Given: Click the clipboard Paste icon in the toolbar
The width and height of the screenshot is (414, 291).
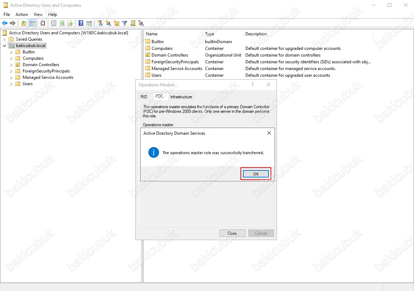Looking at the screenshot, I should (x=43, y=23).
